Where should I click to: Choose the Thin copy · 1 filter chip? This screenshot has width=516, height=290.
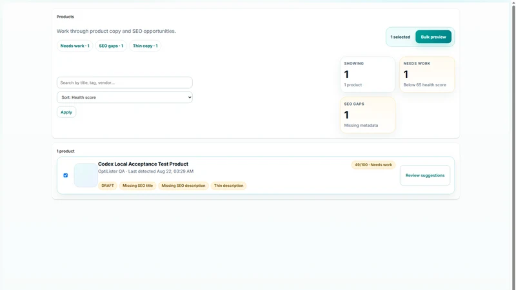(145, 46)
